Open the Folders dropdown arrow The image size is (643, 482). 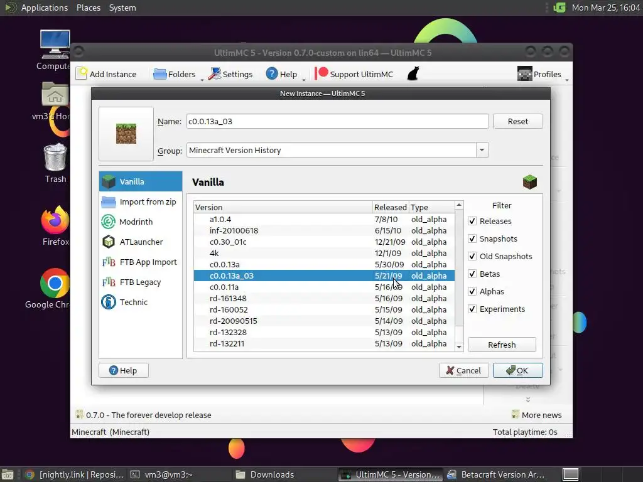[202, 80]
